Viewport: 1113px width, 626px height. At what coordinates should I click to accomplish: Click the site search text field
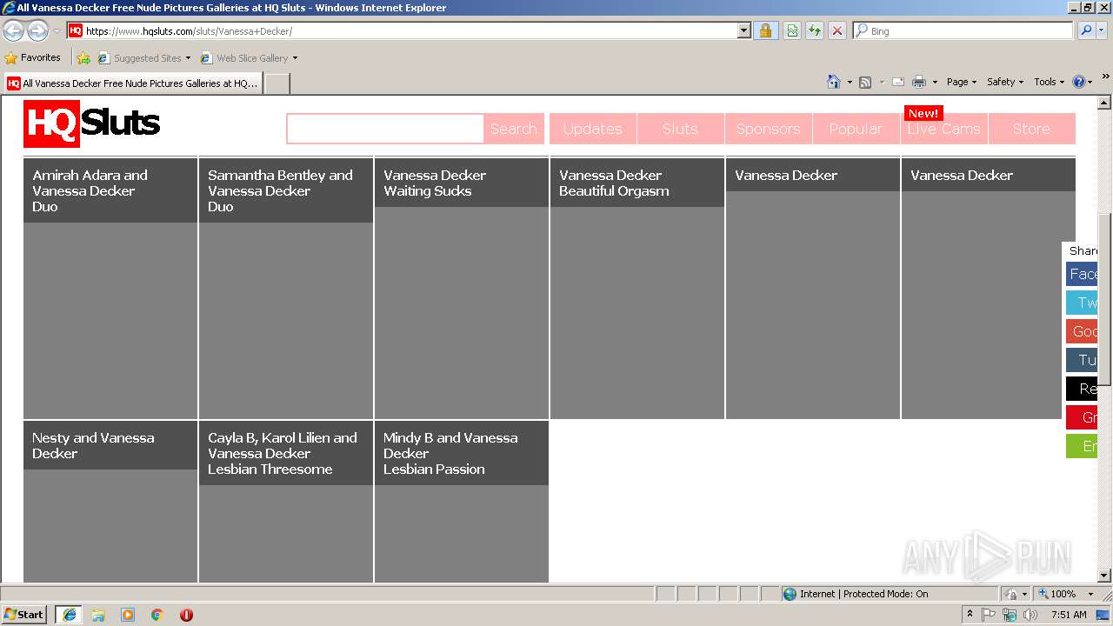tap(385, 129)
